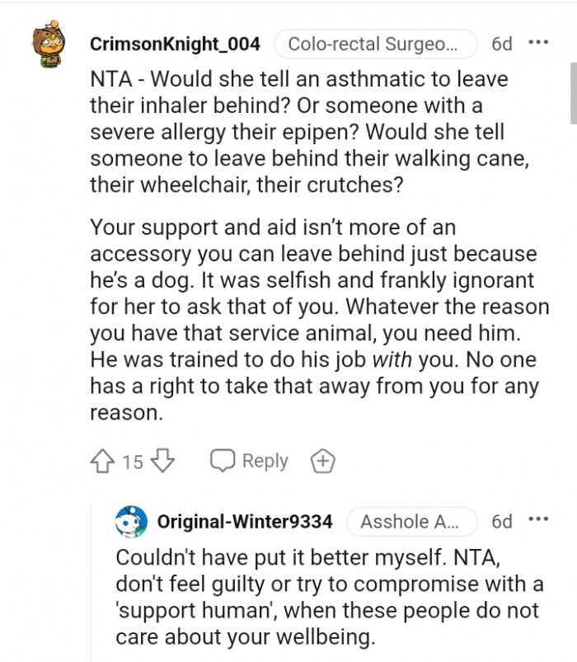Expand the truncated Colo-rectal Surgeon flair
The width and height of the screenshot is (577, 662).
[x=376, y=44]
